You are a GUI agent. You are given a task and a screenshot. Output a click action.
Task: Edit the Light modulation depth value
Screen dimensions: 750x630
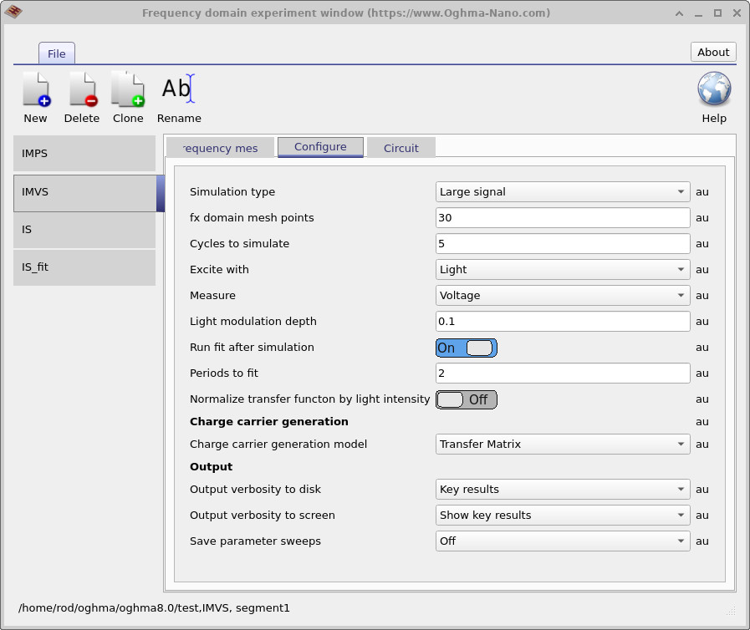pos(562,321)
